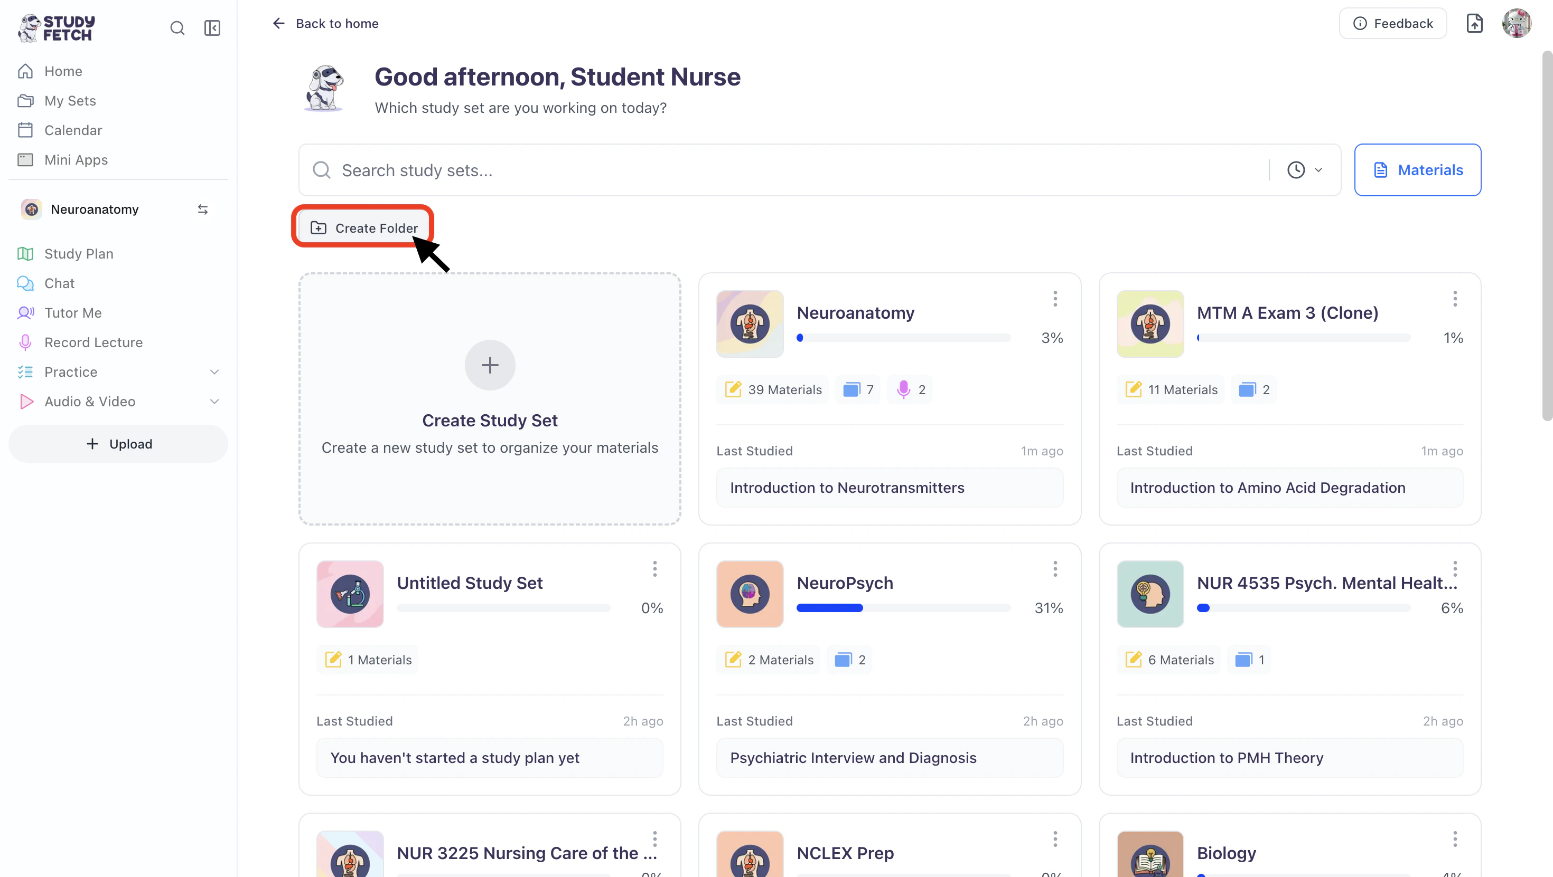The image size is (1553, 877).
Task: Open the MTM A Exam 3 (Clone) title
Action: tap(1287, 312)
